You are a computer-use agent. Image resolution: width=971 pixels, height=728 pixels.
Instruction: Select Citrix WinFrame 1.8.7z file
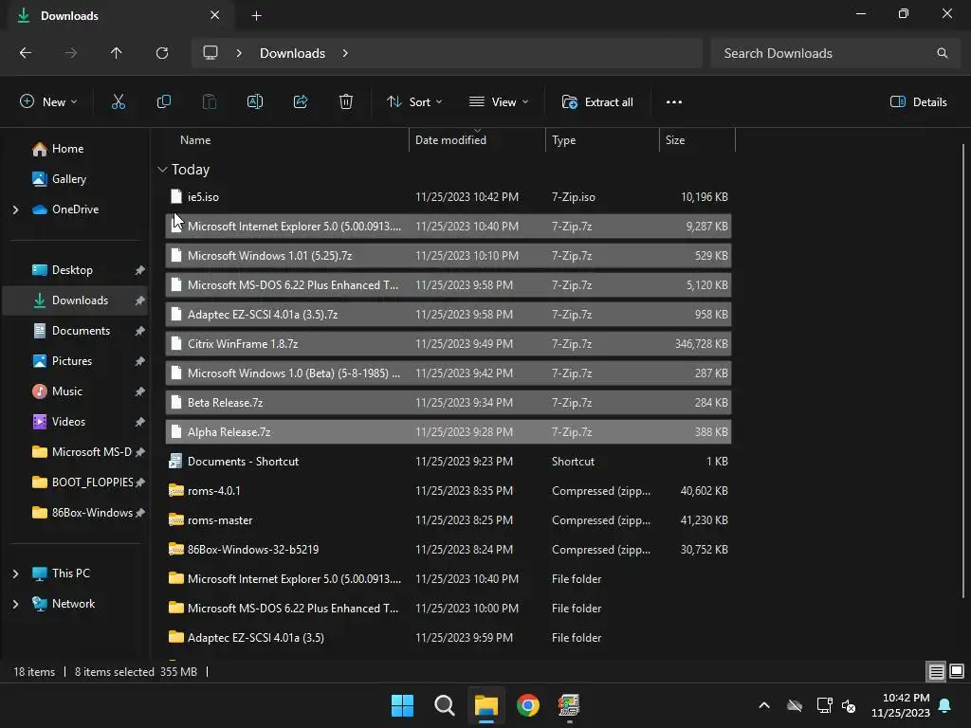tap(449, 343)
